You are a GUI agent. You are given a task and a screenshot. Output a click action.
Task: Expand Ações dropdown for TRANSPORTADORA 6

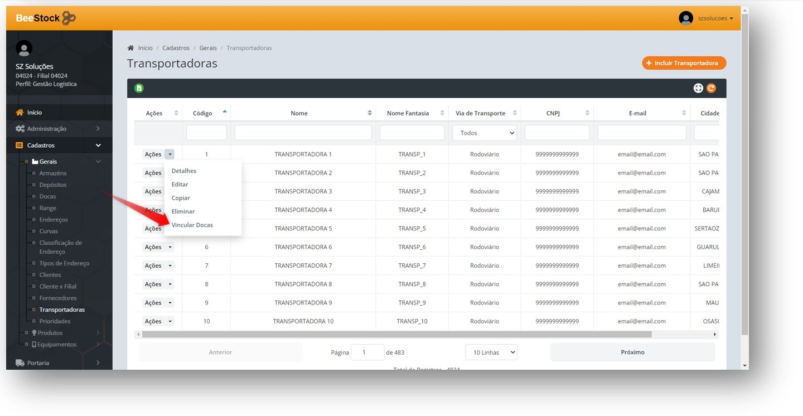170,247
